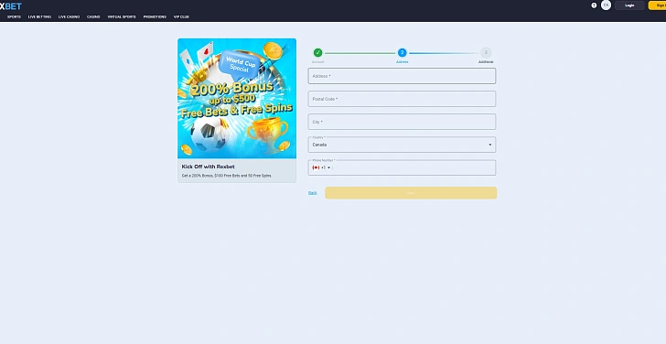This screenshot has height=344, width=666.
Task: Click the "Get a 200% Bonus" description text
Action: coord(227,176)
